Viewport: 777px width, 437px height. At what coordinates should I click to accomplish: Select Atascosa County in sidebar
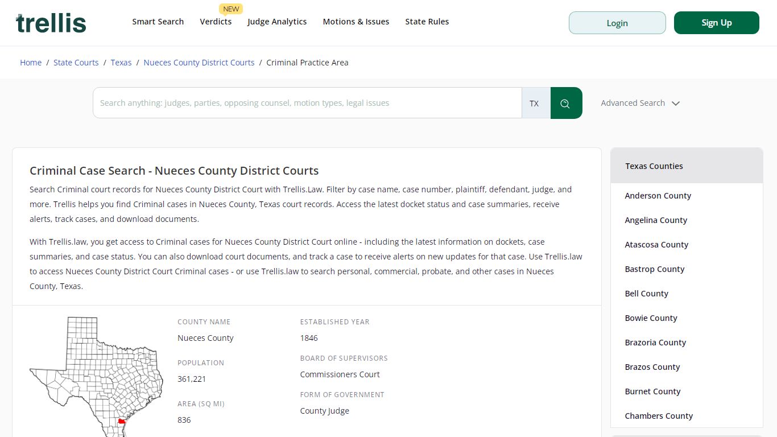656,245
